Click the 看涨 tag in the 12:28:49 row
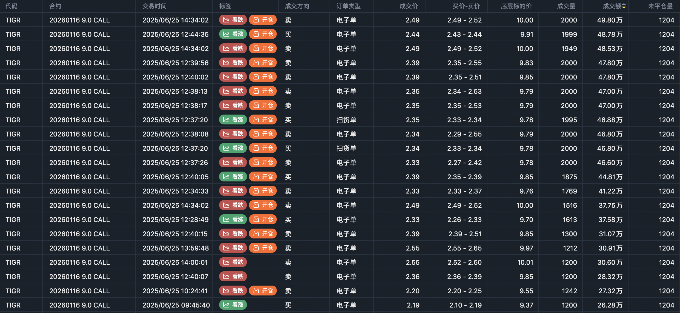680x313 pixels. pyautogui.click(x=233, y=220)
